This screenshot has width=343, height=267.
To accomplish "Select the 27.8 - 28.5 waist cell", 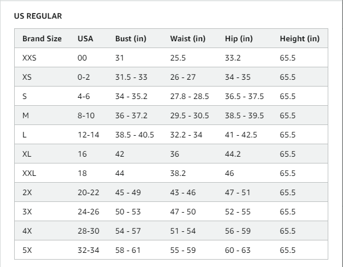I will (189, 97).
